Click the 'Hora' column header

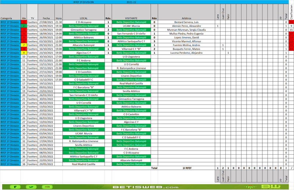(x=58, y=12)
